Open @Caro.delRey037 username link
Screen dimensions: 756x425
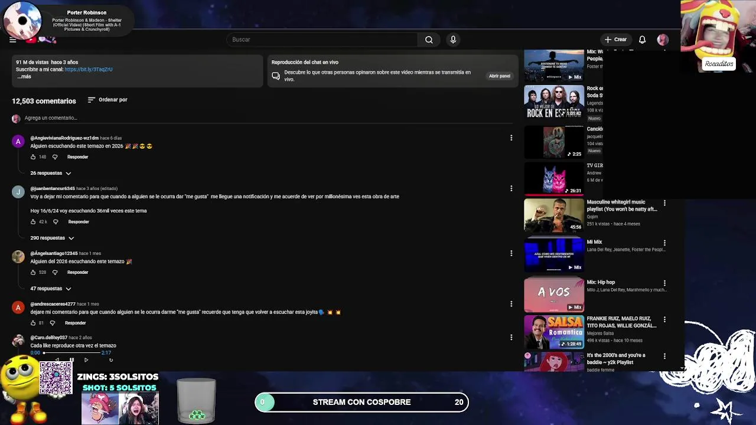49,338
